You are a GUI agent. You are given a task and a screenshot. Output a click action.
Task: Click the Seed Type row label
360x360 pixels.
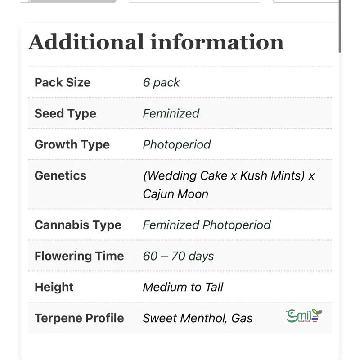click(x=65, y=113)
